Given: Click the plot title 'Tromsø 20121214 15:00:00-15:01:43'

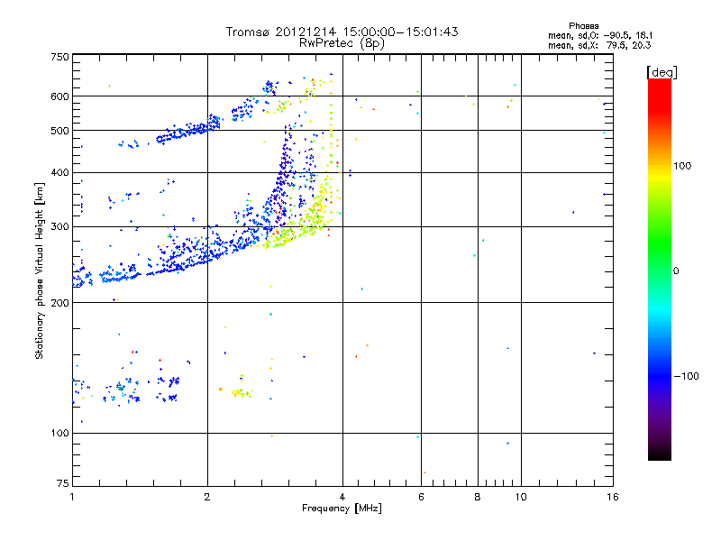Looking at the screenshot, I should (342, 32).
